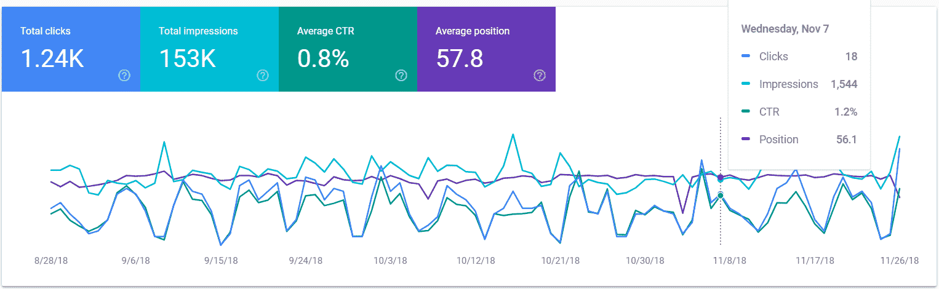Click the help icon on Average CTR card

[401, 76]
